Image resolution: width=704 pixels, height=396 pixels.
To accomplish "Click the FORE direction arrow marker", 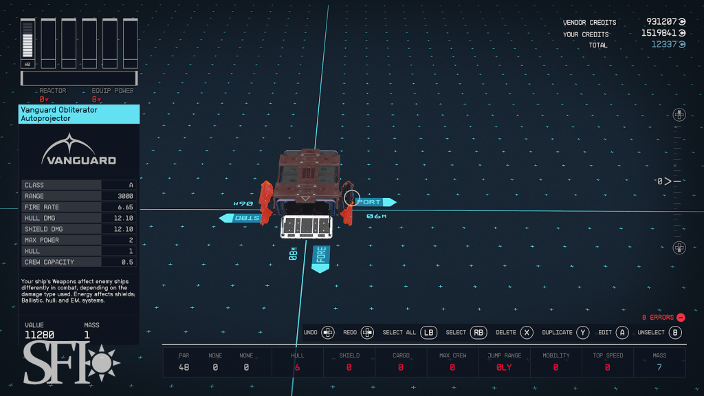I will coord(320,258).
